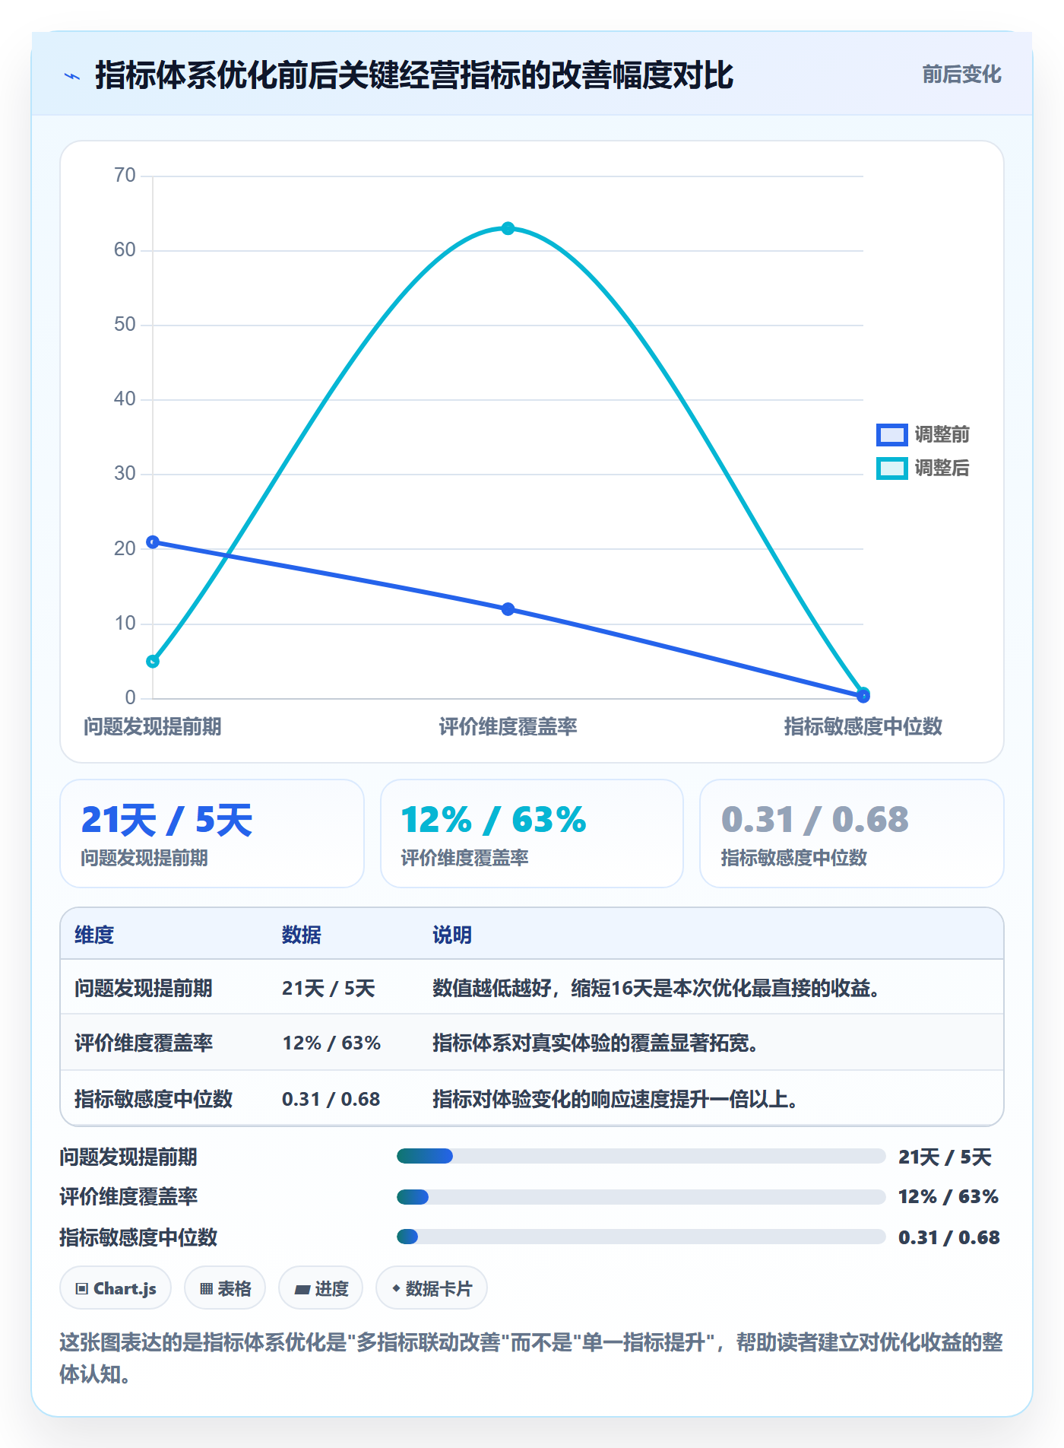Toggle the 调整后 dataset in the chart legend
Image resolution: width=1064 pixels, height=1448 pixels.
pos(923,468)
